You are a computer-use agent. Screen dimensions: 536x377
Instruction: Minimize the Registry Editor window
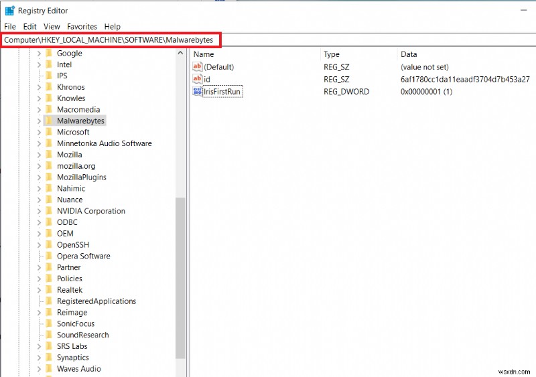tap(523, 10)
